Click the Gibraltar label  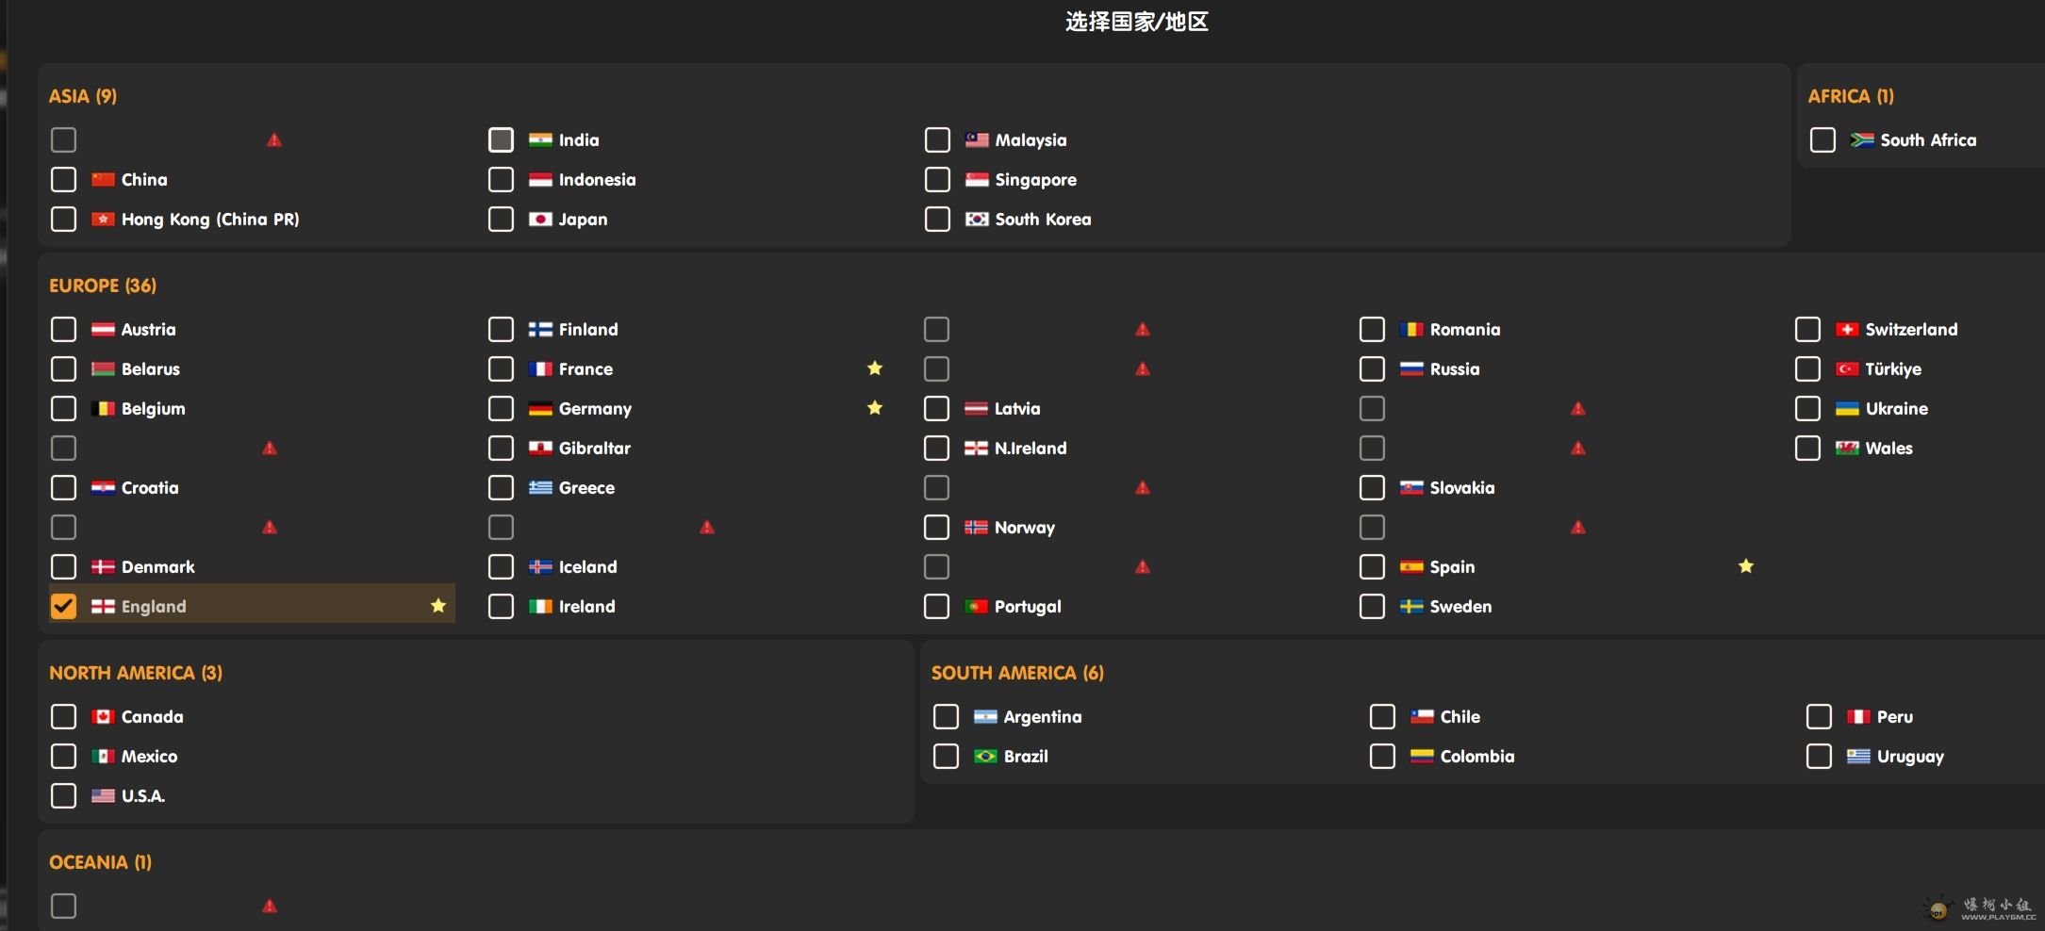click(x=594, y=448)
